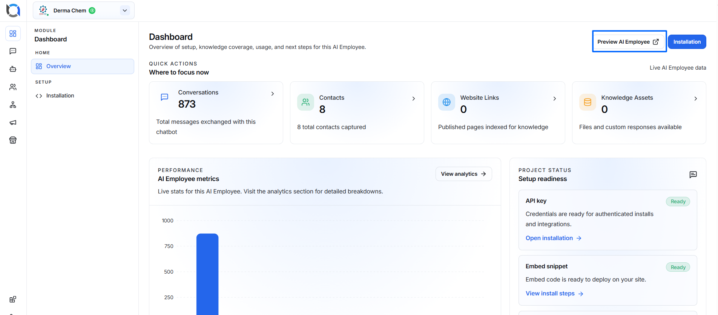Click the Conversations card chat bubble icon
Viewport: 718px width, 315px height.
coord(164,97)
